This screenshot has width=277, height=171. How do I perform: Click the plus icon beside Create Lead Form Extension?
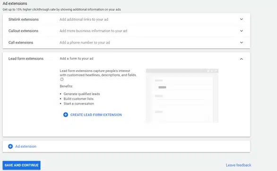point(66,115)
